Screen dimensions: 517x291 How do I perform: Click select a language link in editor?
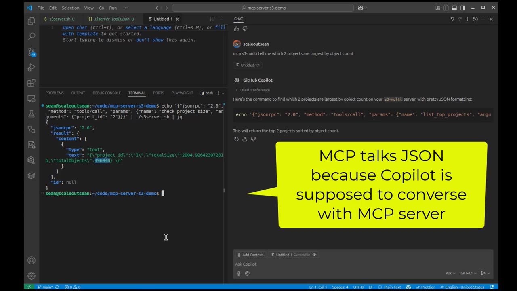(148, 27)
